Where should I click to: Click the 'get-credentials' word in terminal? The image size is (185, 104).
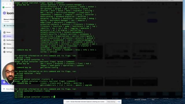click(48, 85)
